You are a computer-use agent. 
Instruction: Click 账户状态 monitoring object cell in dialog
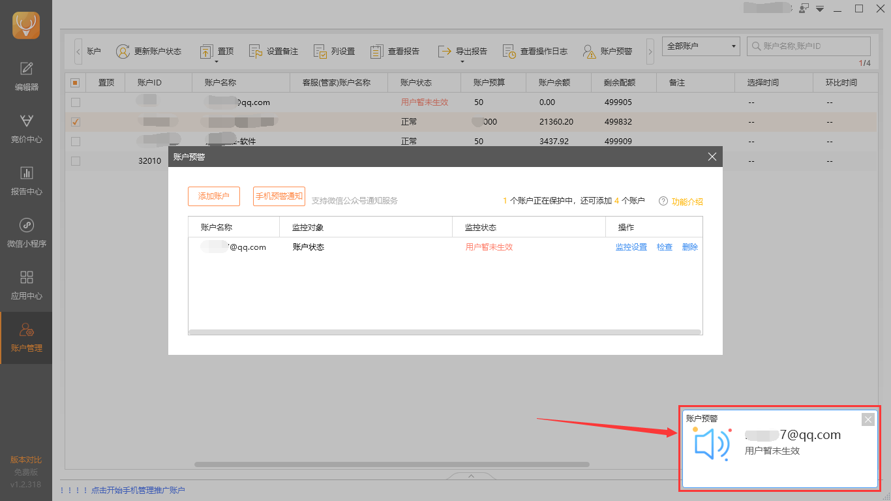[309, 247]
